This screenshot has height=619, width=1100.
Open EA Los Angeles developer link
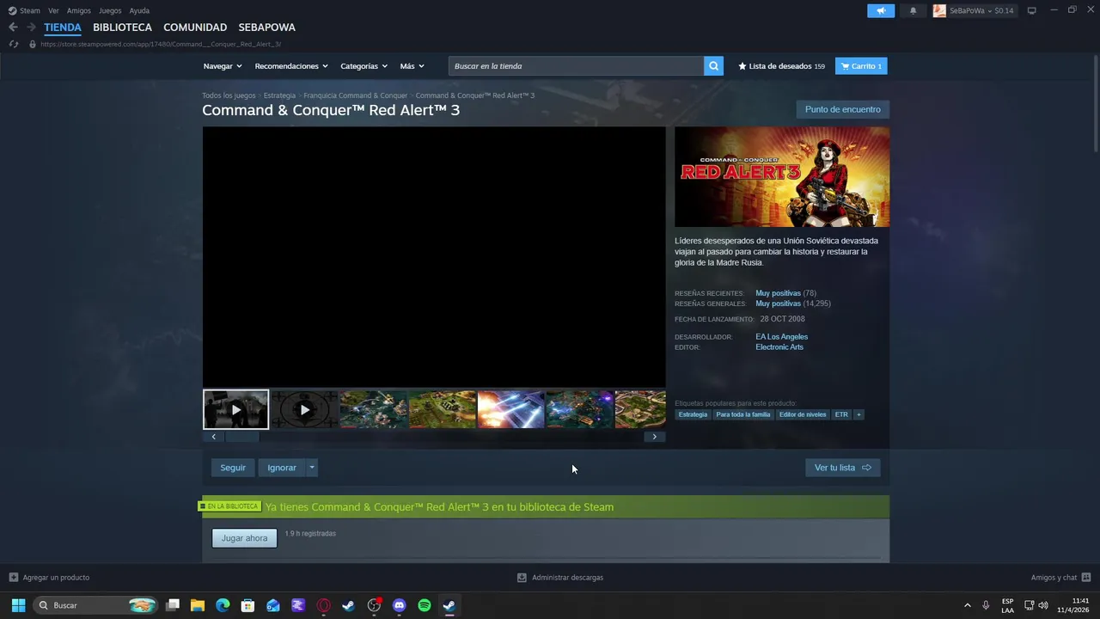[x=781, y=337]
